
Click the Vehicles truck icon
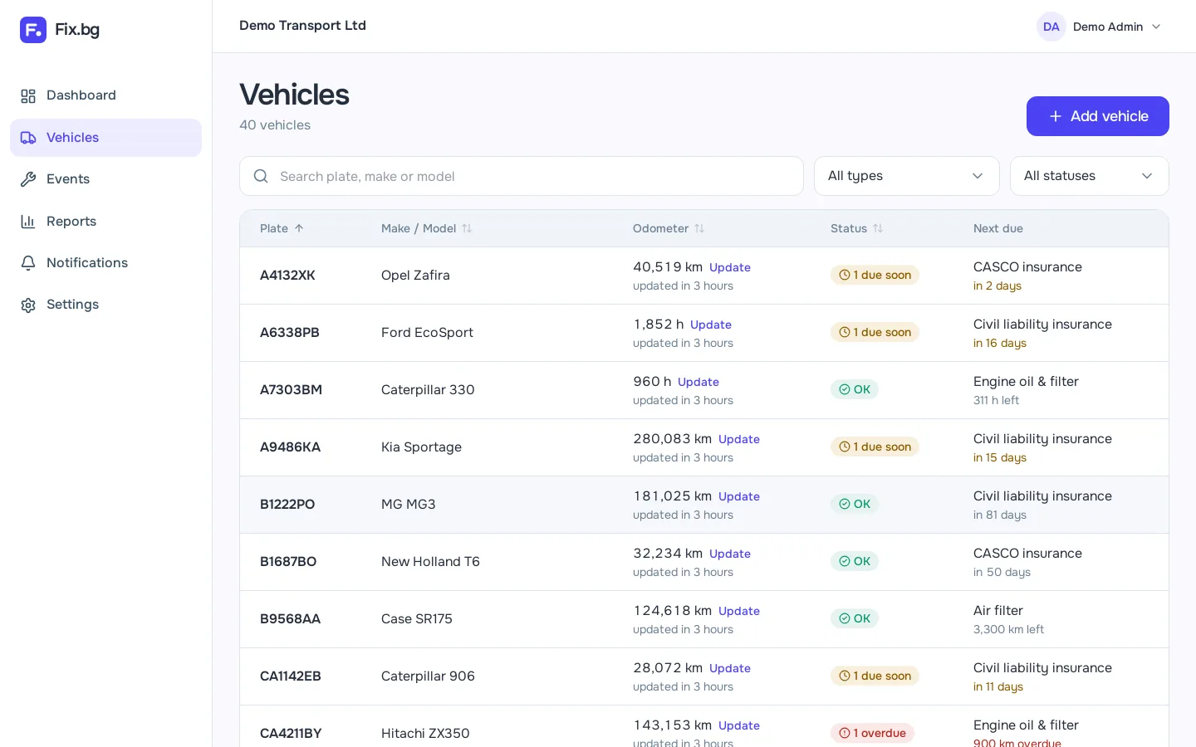click(28, 138)
